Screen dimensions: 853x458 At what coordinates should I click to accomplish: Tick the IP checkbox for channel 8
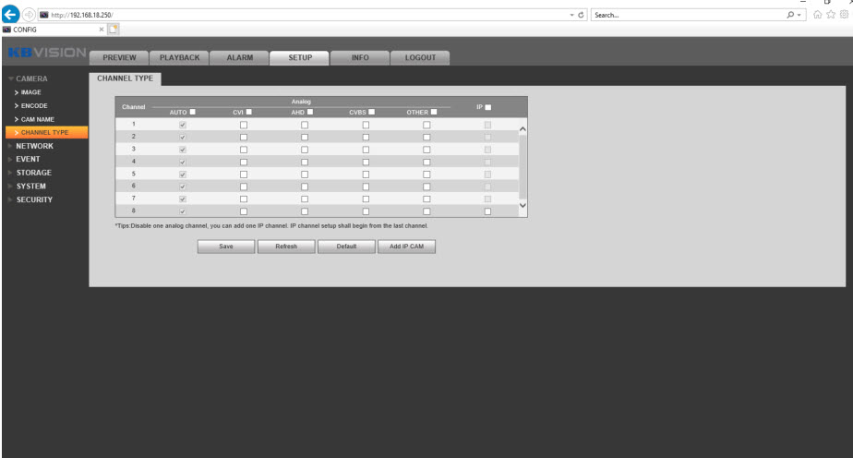487,211
